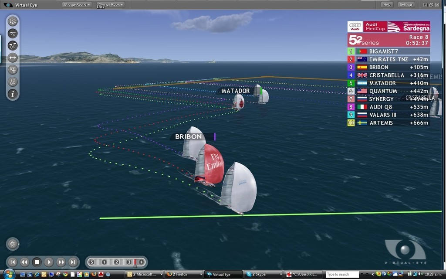This screenshot has width=446, height=279.
Task: Click the BRIBON boat label on water
Action: tap(193, 136)
